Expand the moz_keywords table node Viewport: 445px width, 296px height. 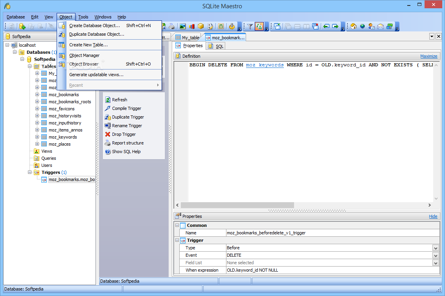pos(37,137)
